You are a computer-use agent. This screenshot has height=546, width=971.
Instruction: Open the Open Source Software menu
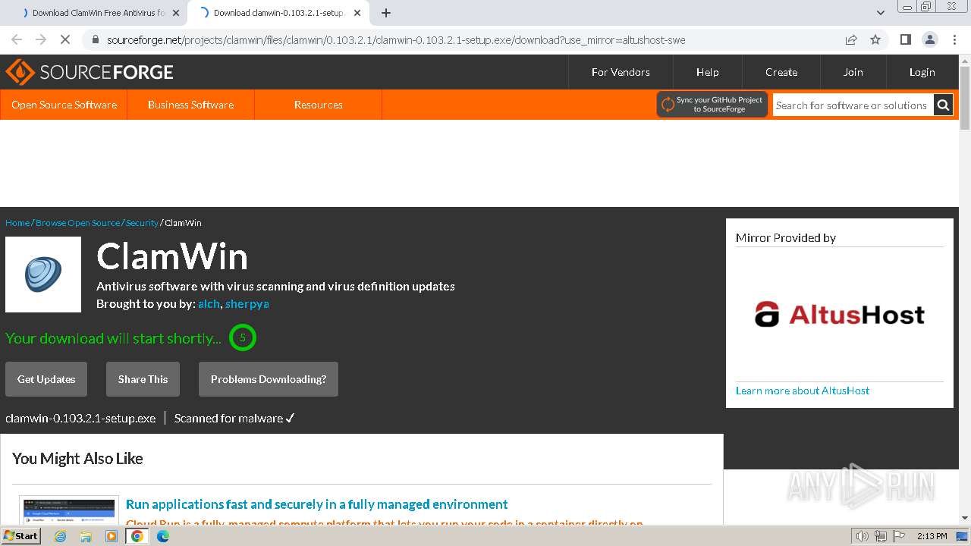pos(64,105)
